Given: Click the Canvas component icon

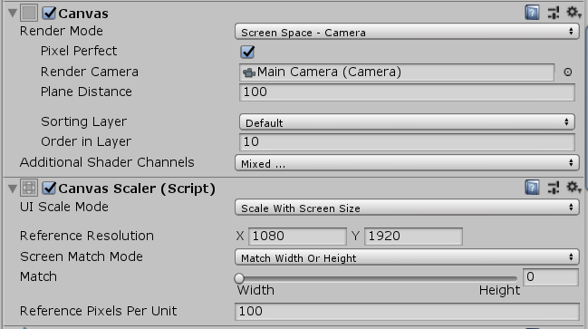Looking at the screenshot, I should click(29, 13).
